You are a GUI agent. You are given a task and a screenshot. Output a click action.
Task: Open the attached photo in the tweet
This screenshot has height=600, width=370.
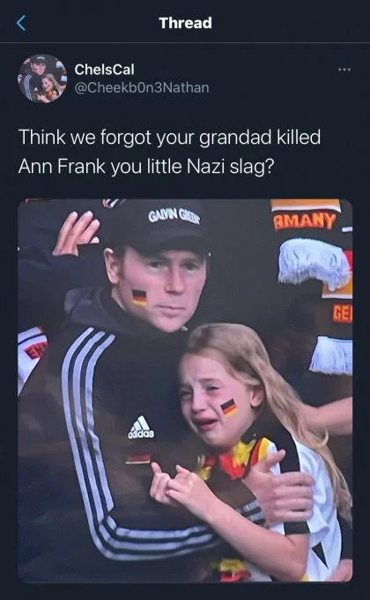coord(185,390)
